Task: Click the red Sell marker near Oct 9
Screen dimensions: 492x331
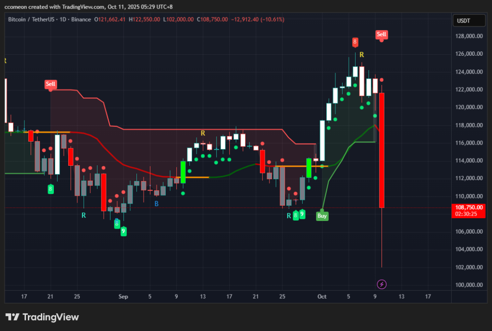Action: click(x=381, y=35)
